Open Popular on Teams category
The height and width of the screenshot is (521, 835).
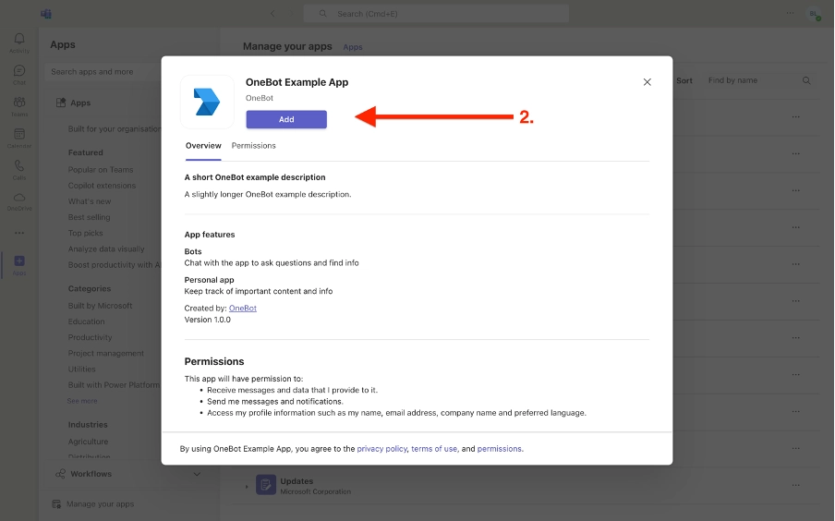(101, 169)
